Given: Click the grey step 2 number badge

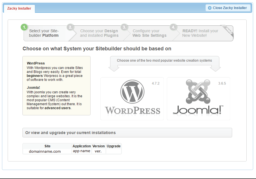Looking at the screenshot, I should (70, 27).
